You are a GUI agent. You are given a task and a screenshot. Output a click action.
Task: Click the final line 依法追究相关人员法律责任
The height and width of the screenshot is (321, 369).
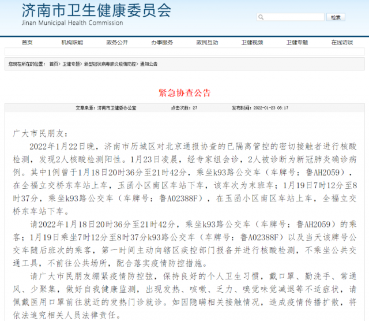[67, 315]
